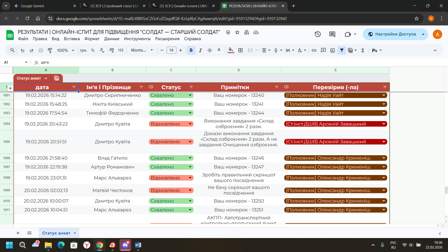Viewport: 448px width, 252px height.
Task: Open the Расширения menu
Action: [167, 39]
